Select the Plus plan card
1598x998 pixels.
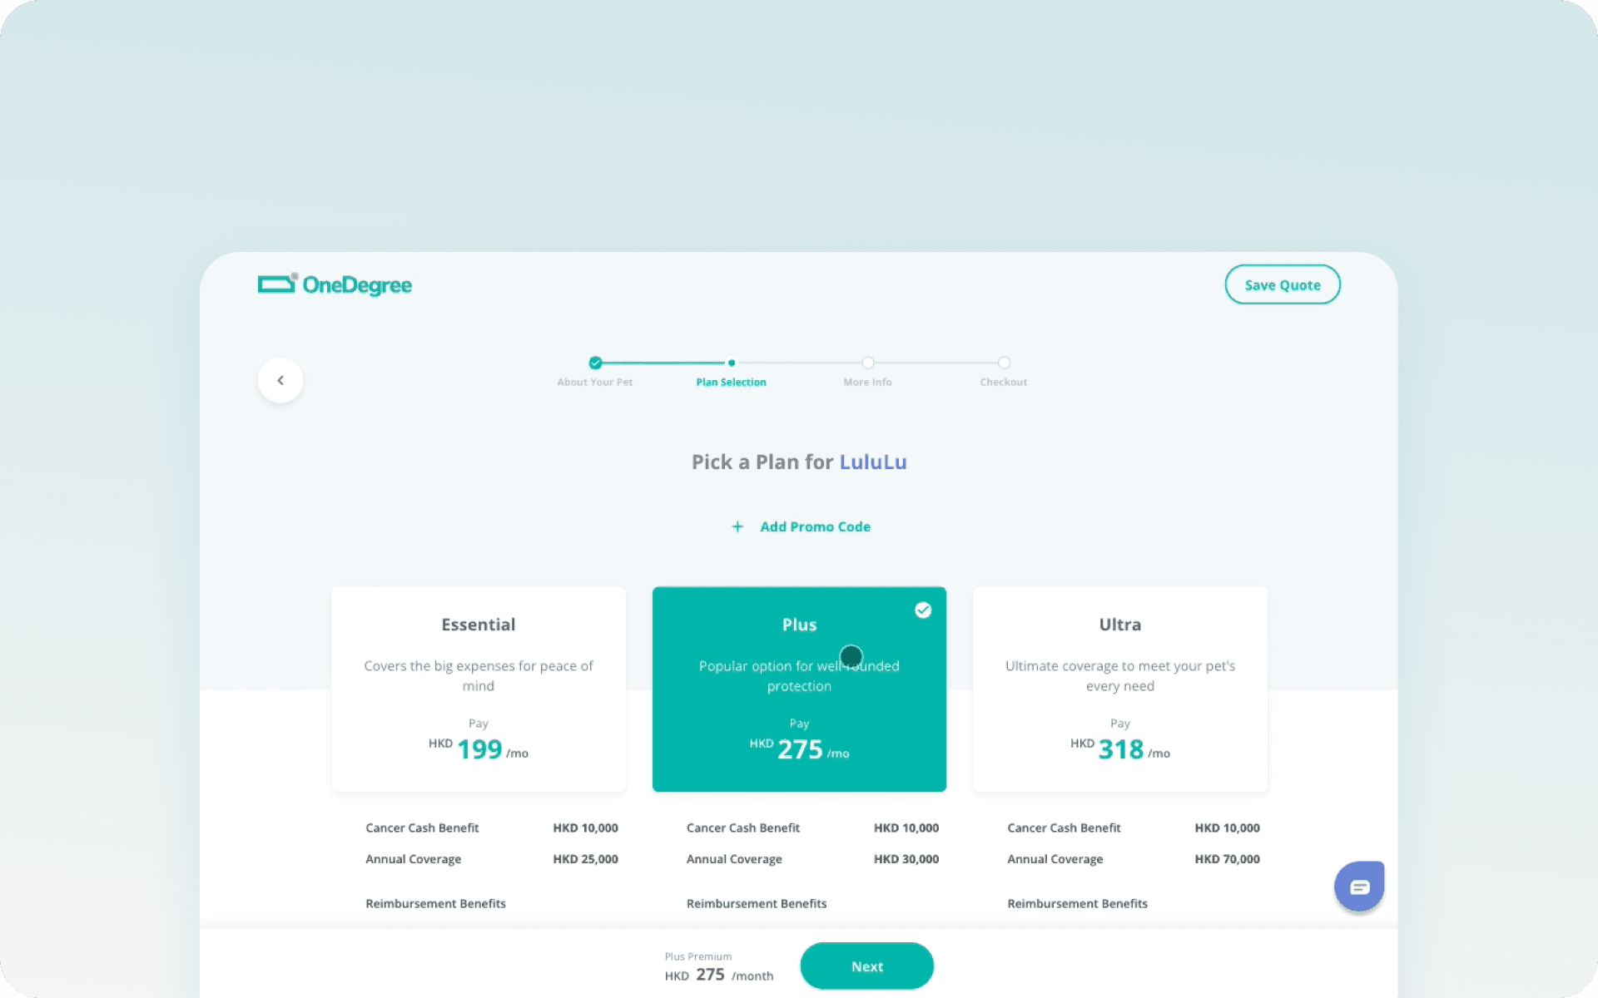coord(798,688)
